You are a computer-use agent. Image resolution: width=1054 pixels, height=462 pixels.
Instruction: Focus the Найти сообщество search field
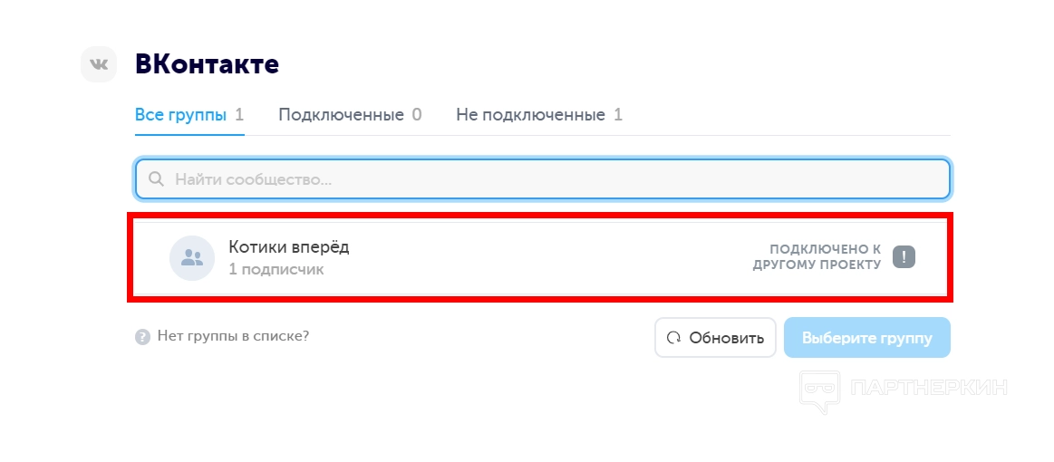(x=553, y=179)
